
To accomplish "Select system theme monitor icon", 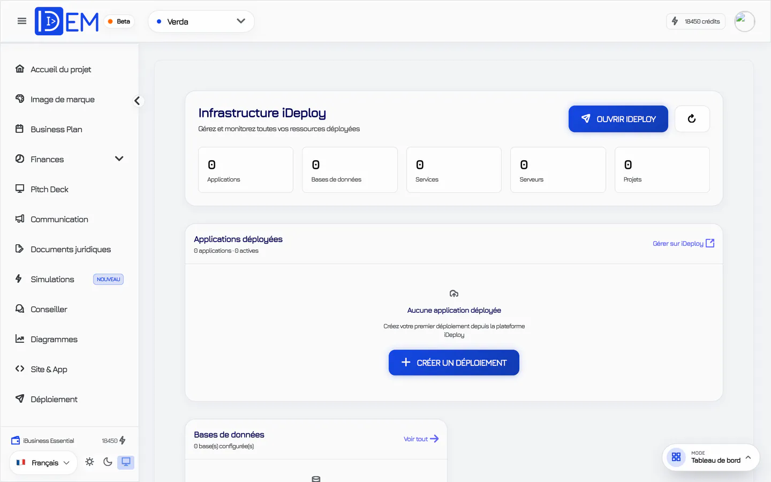I will [x=126, y=462].
